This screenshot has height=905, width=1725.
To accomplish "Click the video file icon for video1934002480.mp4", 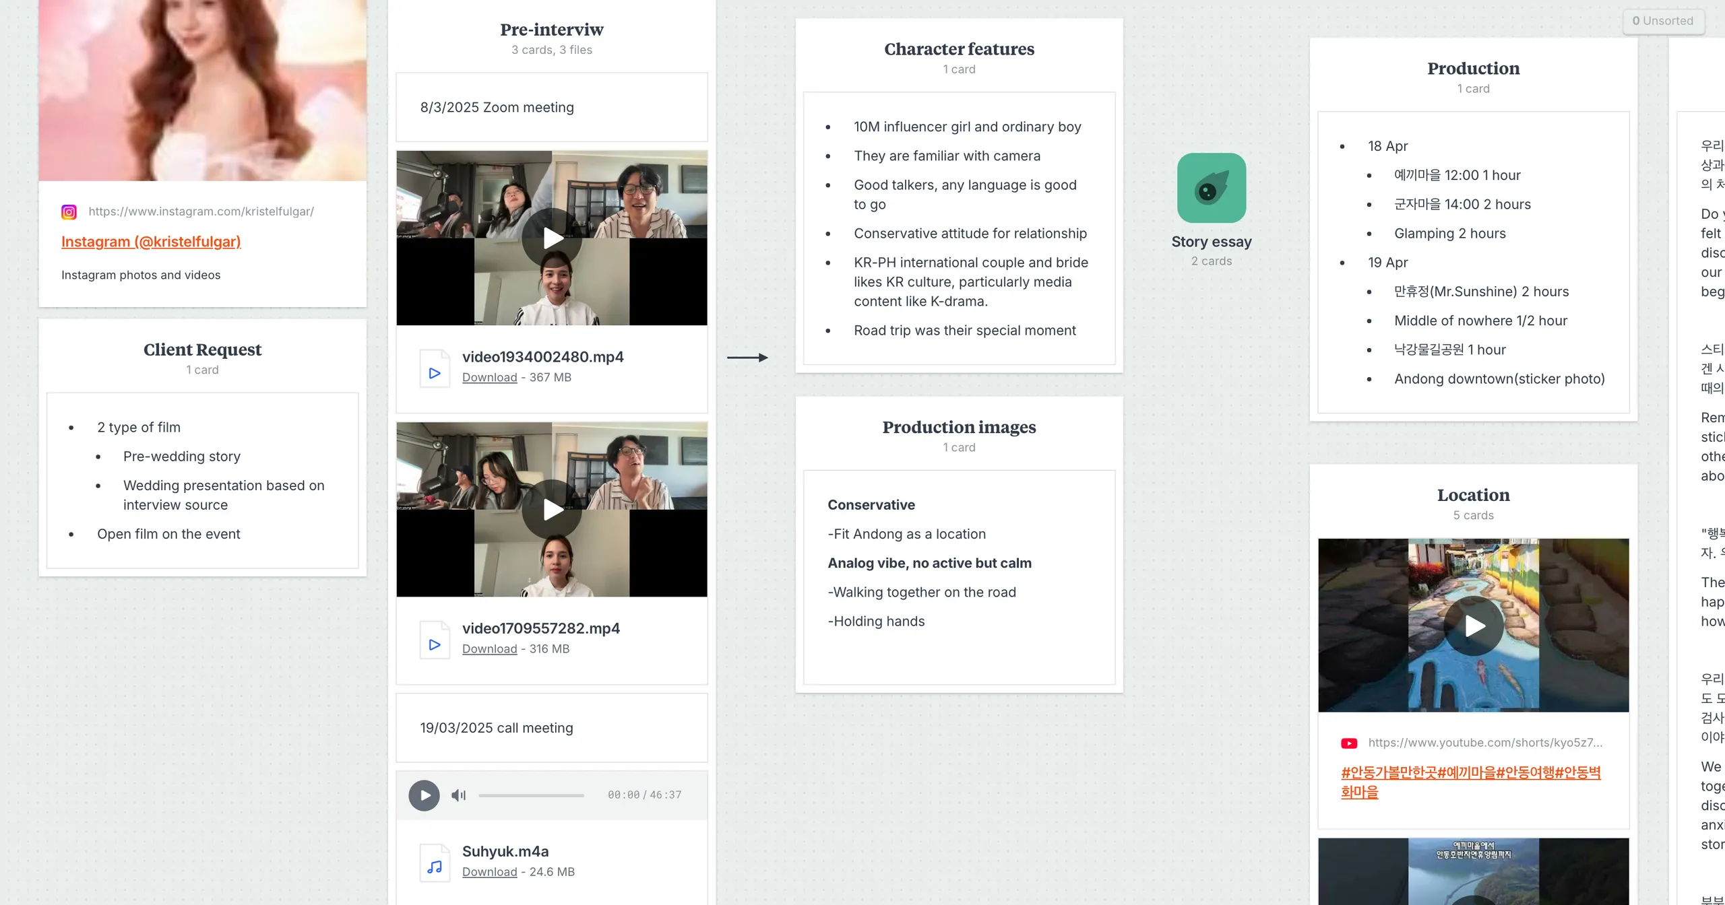I will [x=435, y=368].
